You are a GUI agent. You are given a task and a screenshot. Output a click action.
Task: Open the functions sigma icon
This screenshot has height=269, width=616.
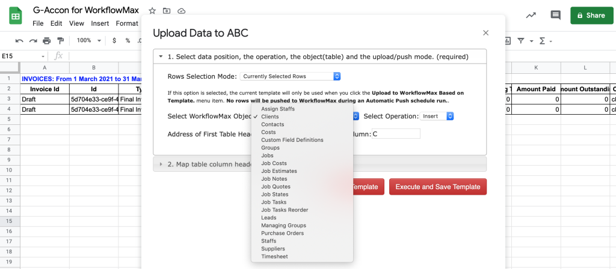(x=543, y=41)
